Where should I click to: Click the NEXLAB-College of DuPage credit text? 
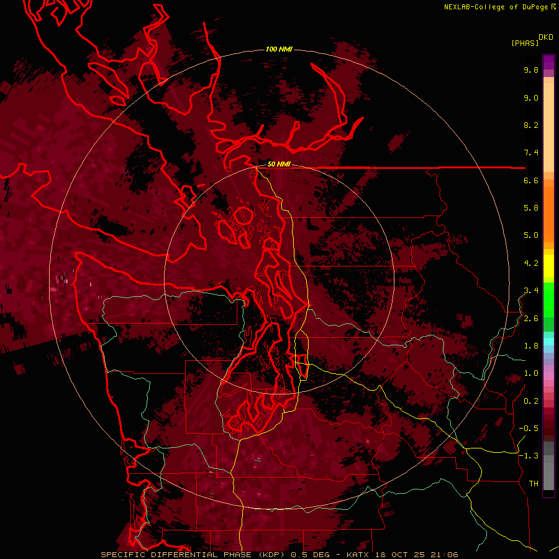point(496,7)
